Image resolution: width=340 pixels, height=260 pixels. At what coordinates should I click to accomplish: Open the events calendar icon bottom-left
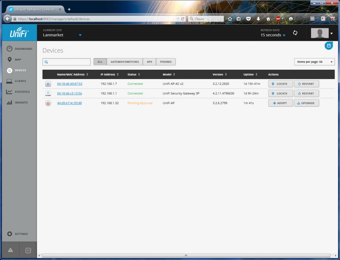coord(28,250)
